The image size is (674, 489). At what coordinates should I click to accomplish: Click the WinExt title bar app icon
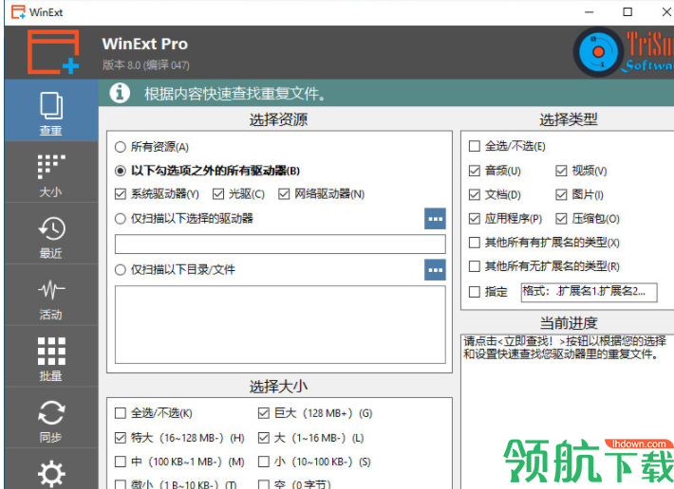tap(18, 12)
